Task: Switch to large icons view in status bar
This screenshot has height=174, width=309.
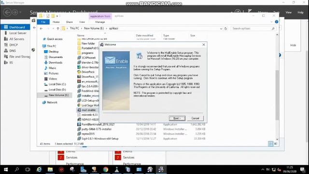Action: 276,144
